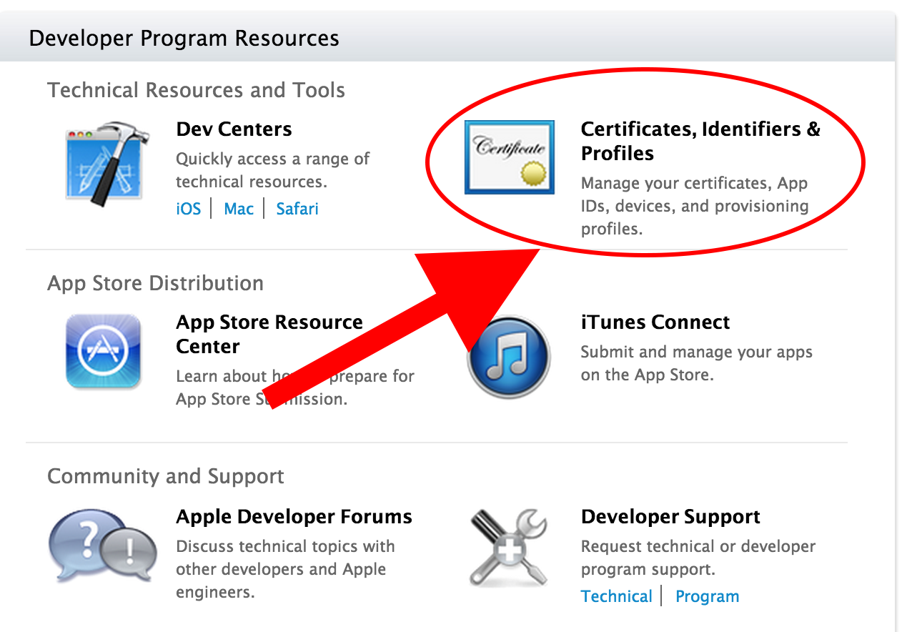Click the 'App Store Distribution' section title
The width and height of the screenshot is (912, 632).
(155, 283)
